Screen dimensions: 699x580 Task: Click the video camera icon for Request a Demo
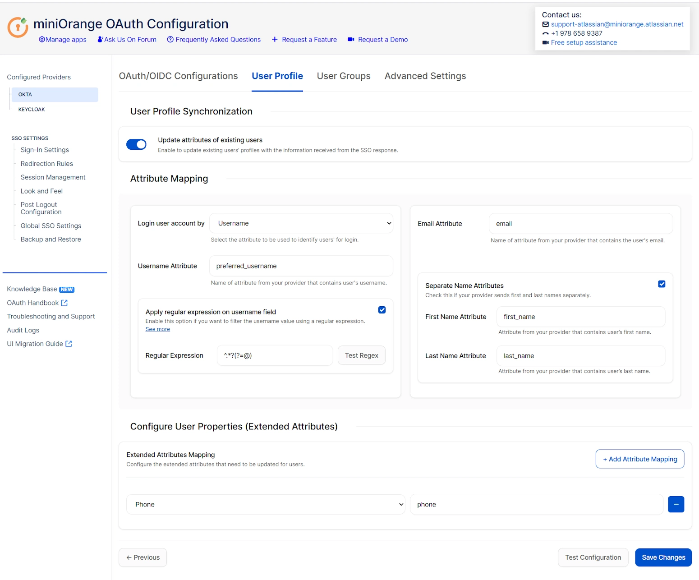351,39
